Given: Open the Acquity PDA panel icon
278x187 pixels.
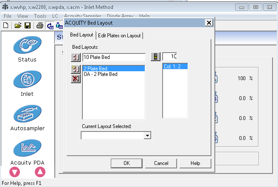Looking at the screenshot, I should point(27,148).
